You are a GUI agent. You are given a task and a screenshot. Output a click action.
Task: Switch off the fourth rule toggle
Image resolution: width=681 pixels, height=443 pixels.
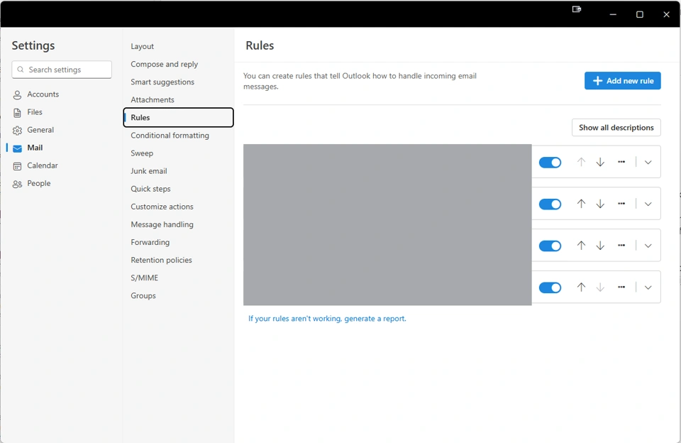point(550,288)
